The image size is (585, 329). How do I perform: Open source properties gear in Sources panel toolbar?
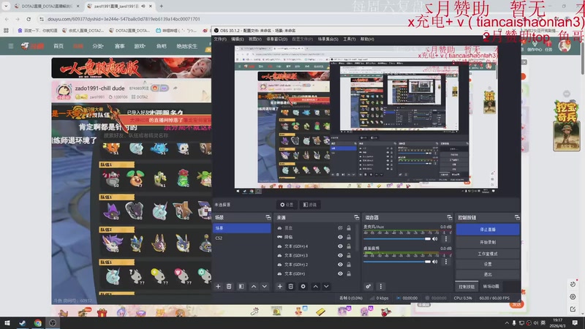303,287
